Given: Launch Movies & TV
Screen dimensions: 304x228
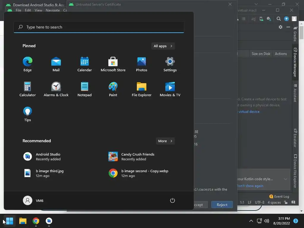Looking at the screenshot, I should tap(170, 89).
